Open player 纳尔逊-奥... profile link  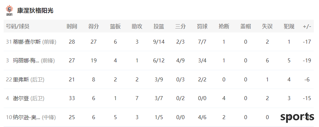coord(27,117)
